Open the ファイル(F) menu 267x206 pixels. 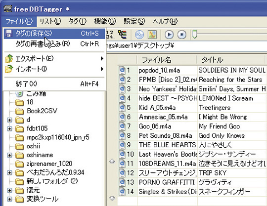tap(19, 22)
